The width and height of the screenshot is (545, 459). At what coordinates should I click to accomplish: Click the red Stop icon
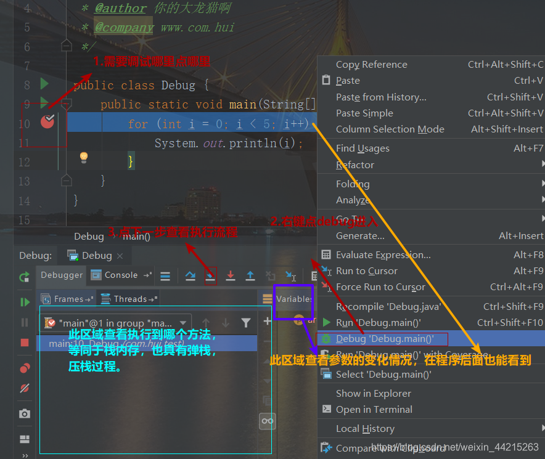(25, 343)
